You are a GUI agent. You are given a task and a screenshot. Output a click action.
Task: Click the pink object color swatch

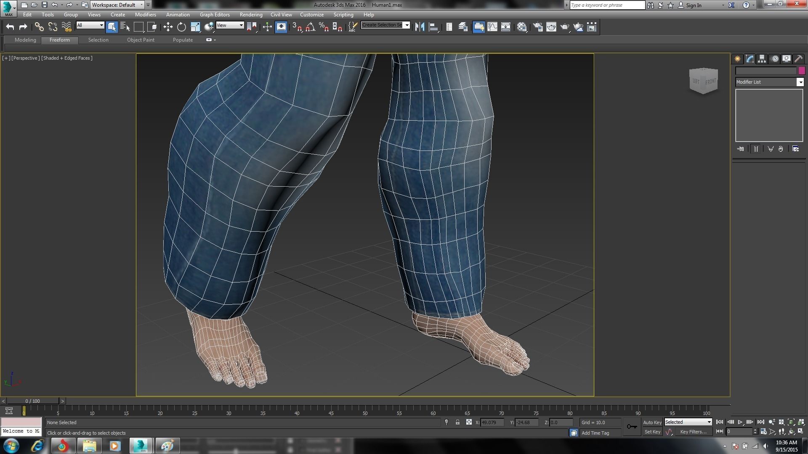802,71
